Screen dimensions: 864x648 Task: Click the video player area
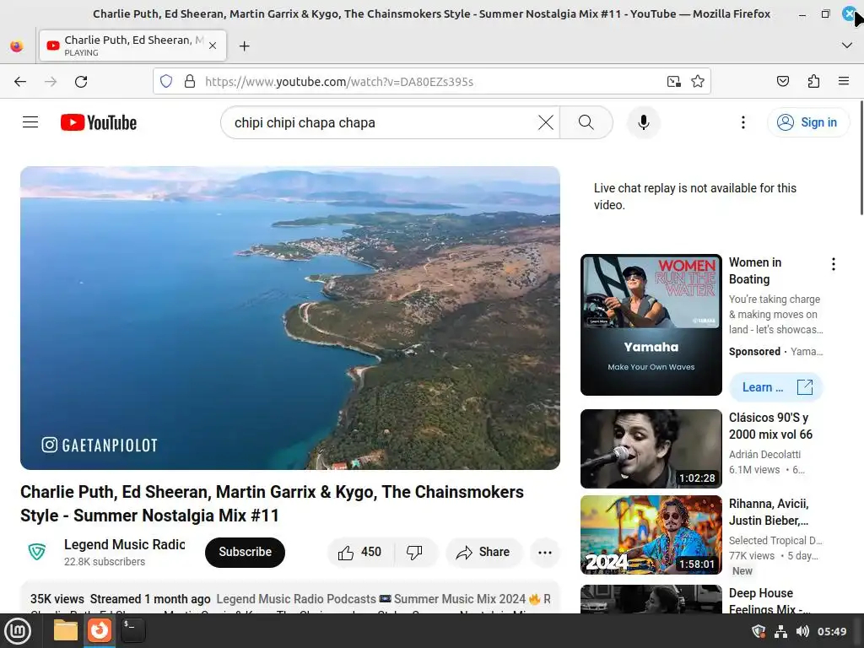(290, 318)
